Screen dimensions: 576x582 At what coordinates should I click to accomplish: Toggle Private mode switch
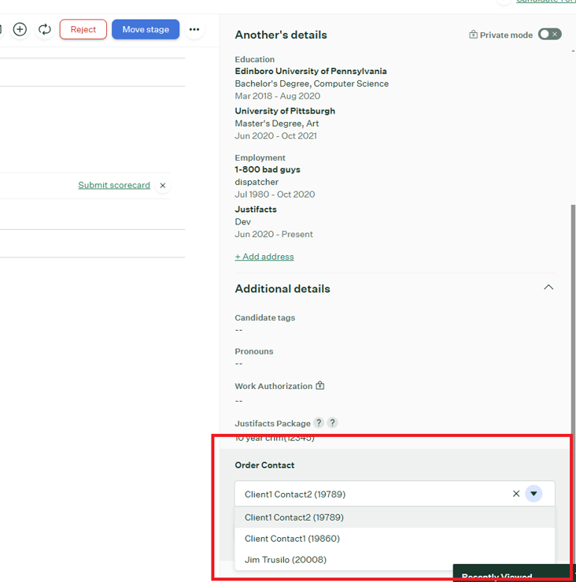click(x=550, y=34)
